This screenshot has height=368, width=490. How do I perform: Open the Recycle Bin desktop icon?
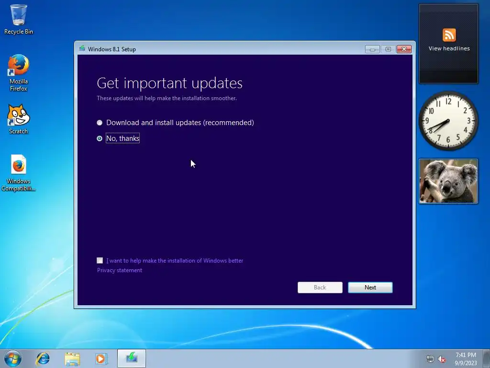pyautogui.click(x=19, y=19)
